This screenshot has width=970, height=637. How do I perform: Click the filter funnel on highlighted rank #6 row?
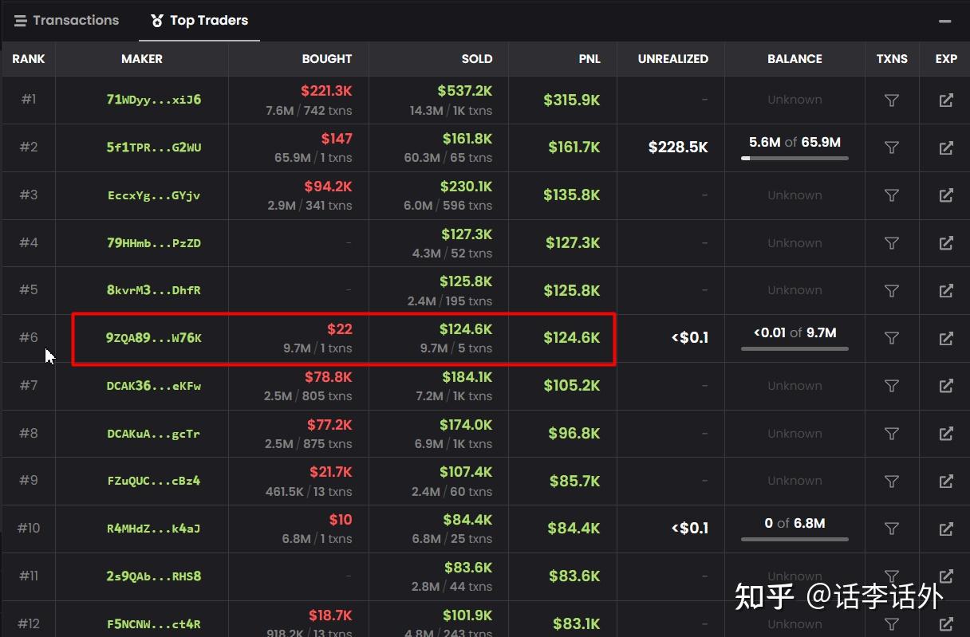[x=892, y=337]
